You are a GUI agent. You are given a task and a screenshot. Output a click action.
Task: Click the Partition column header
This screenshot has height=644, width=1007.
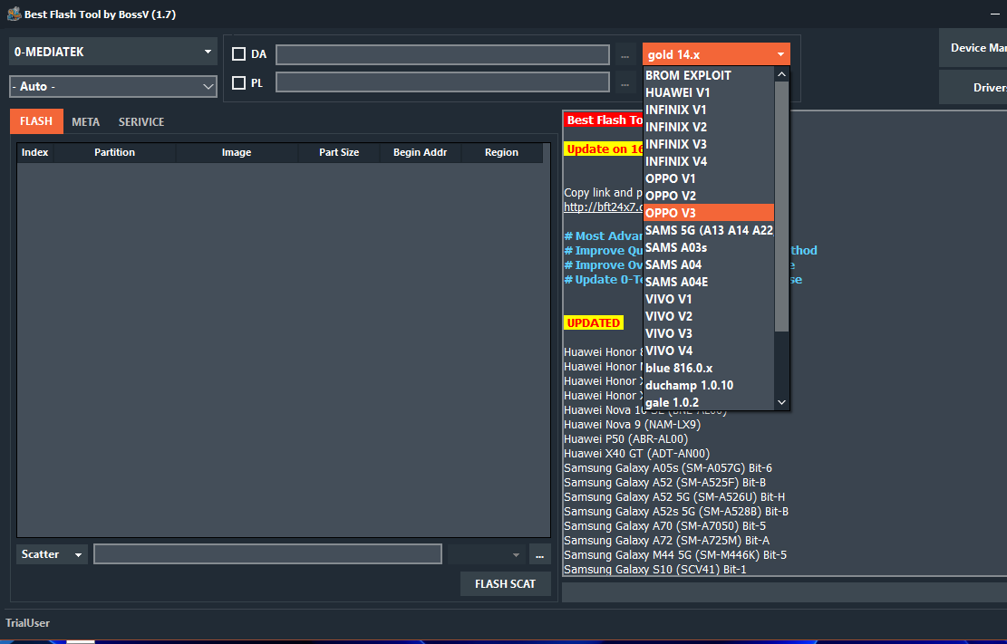coord(115,152)
